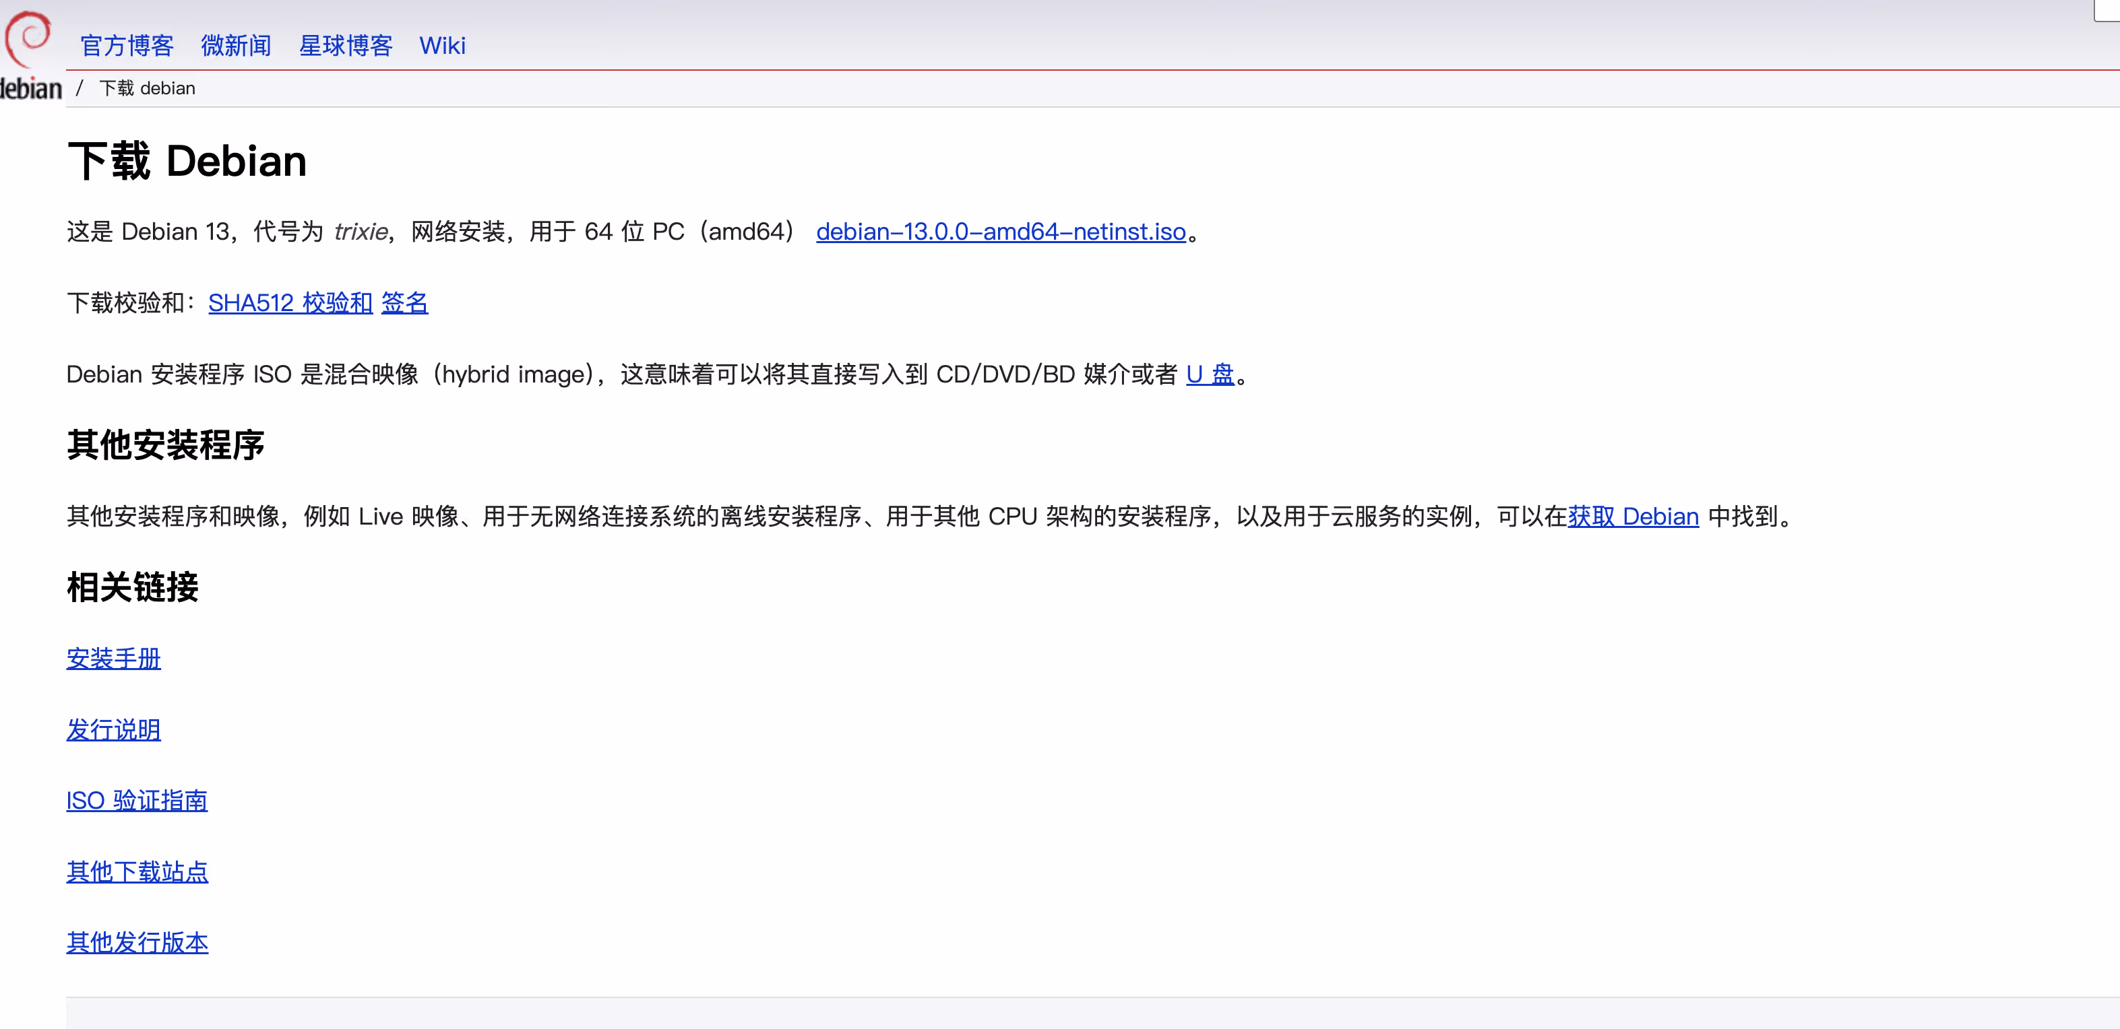
Task: Open the 签名 signature link
Action: point(404,302)
